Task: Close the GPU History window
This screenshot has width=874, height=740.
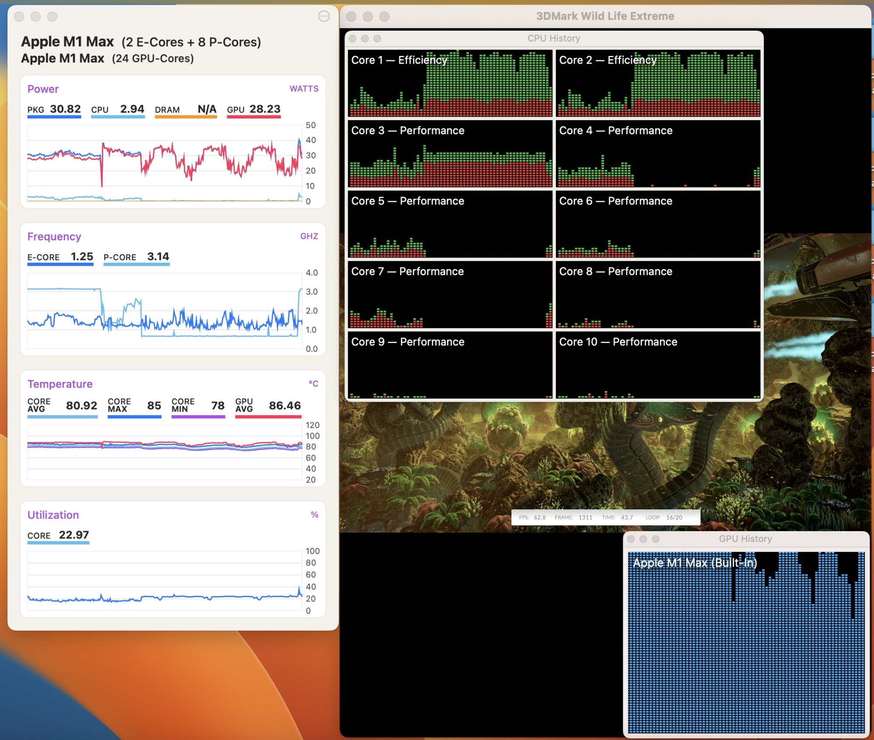Action: [x=631, y=539]
